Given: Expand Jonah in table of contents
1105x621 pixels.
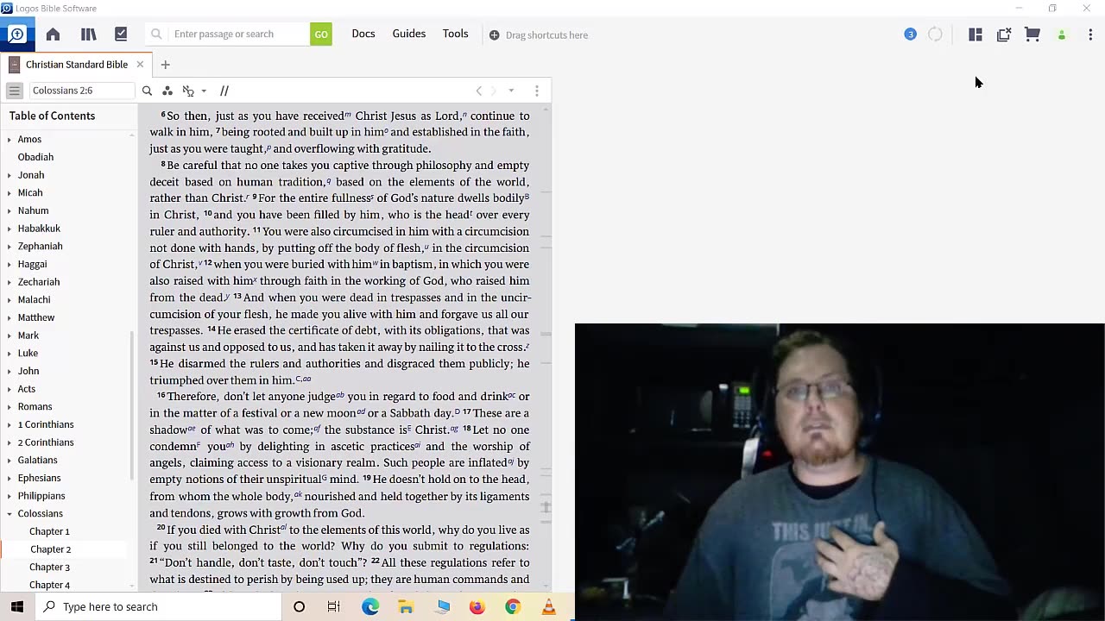Looking at the screenshot, I should (9, 175).
